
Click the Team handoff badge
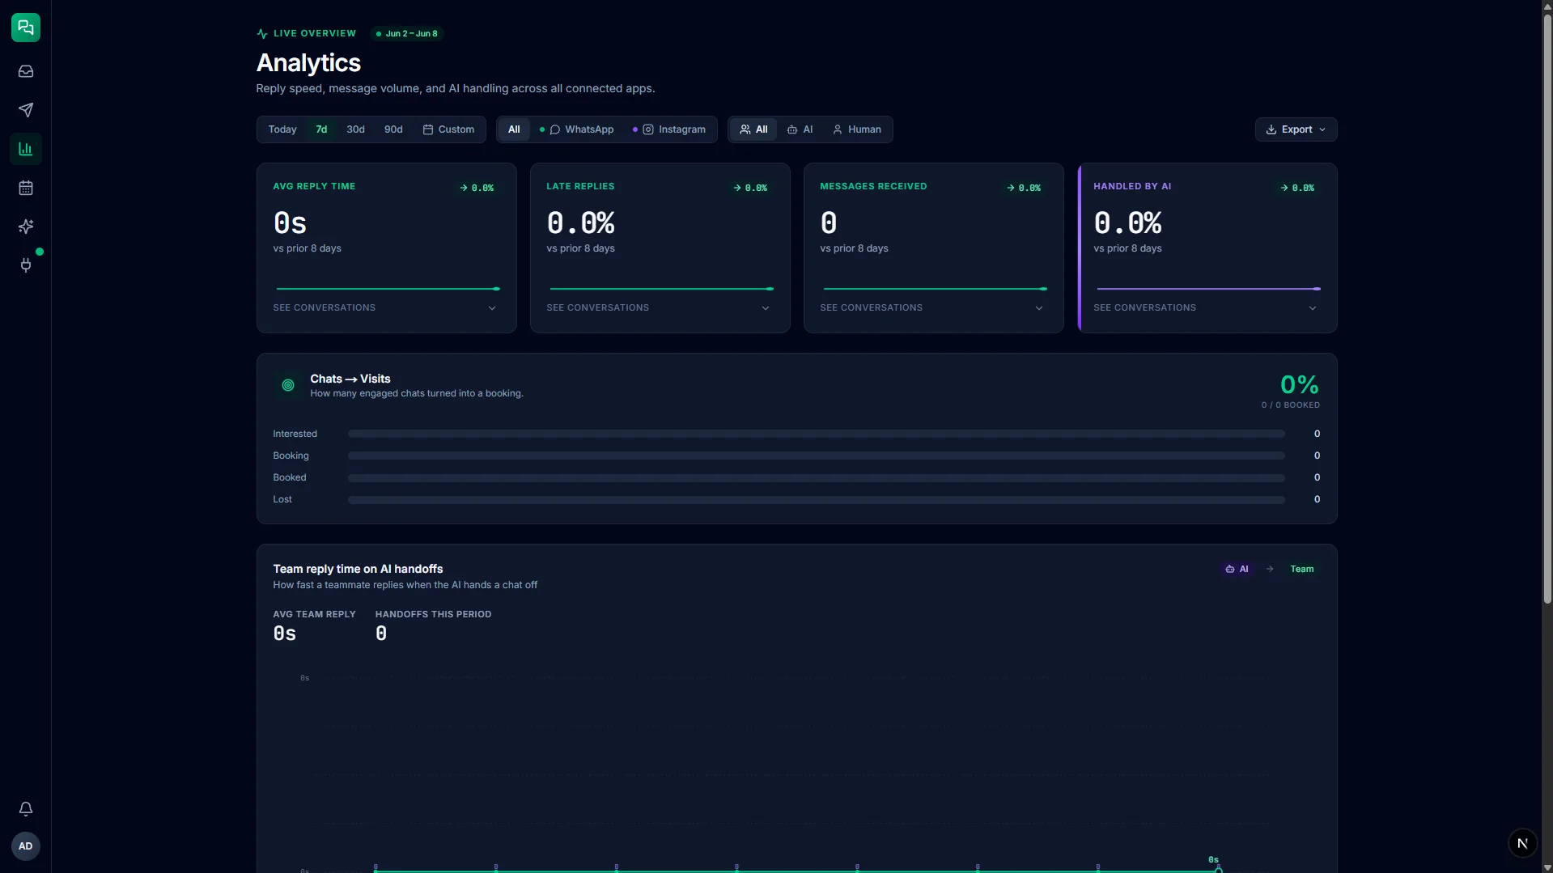click(1301, 570)
